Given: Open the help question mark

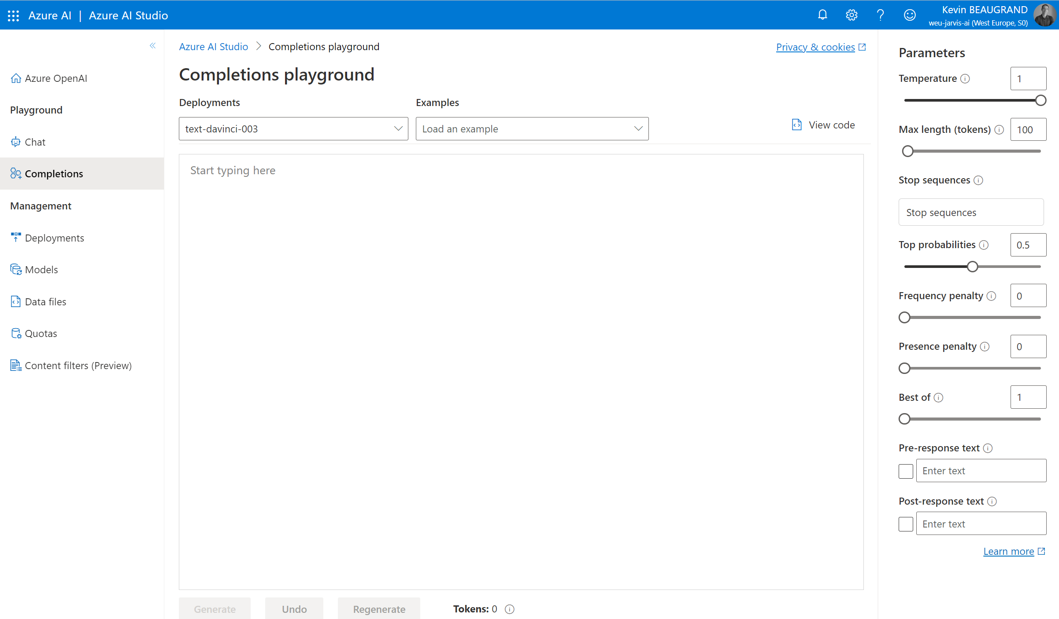Looking at the screenshot, I should tap(881, 15).
